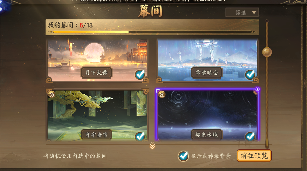Click the 筛选 dropdown arrow triangle
The height and width of the screenshot is (171, 307).
[x=254, y=13]
